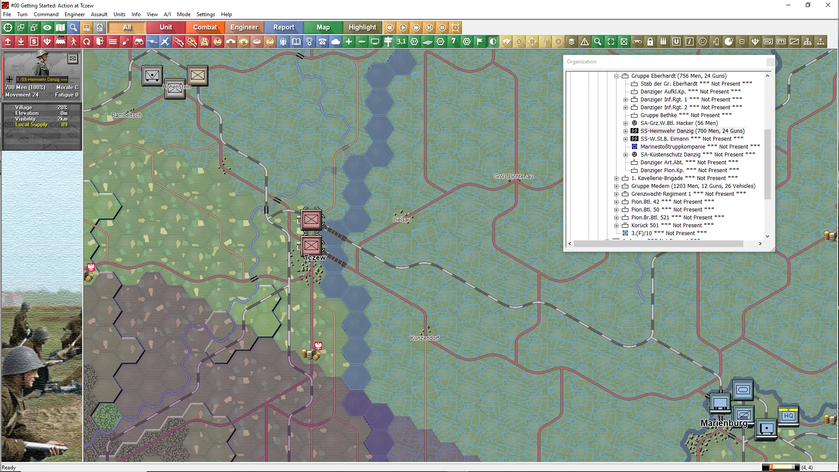Click the magnifying glass icon in top toolbar
The height and width of the screenshot is (472, 839).
[x=73, y=28]
